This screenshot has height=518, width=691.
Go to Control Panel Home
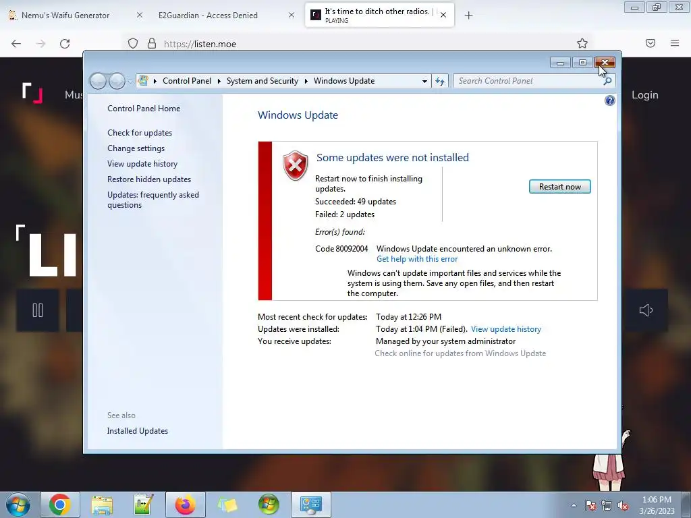(144, 109)
